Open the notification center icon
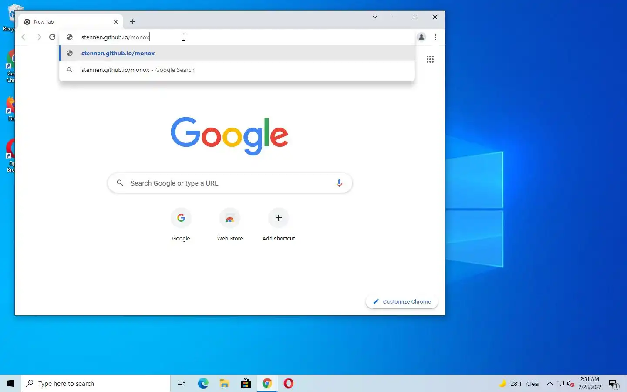The image size is (627, 392). pos(614,384)
